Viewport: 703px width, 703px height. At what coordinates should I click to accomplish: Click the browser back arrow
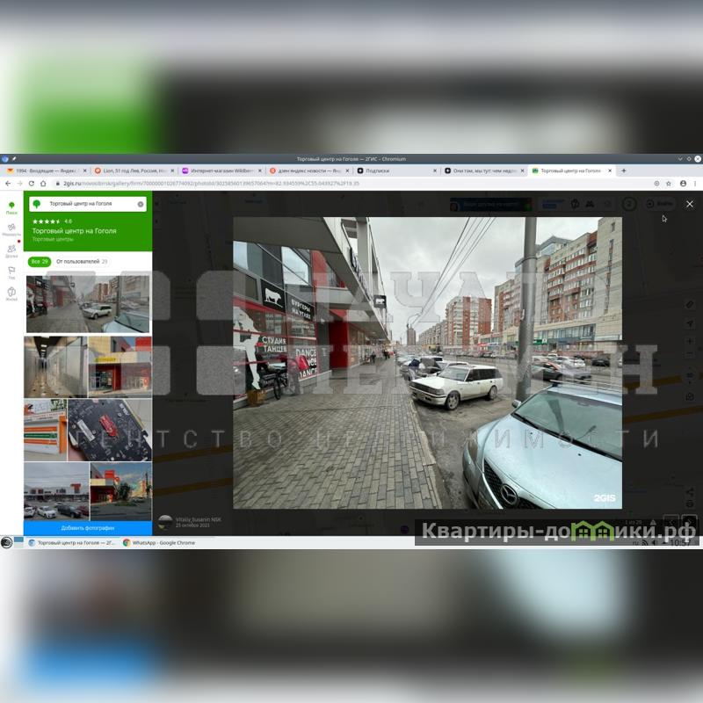tap(9, 184)
